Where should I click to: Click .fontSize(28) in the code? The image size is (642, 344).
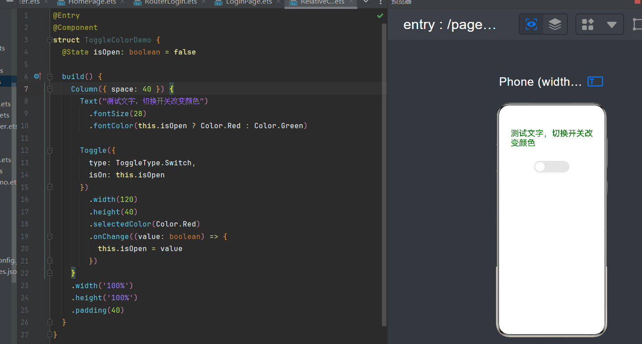pyautogui.click(x=117, y=113)
